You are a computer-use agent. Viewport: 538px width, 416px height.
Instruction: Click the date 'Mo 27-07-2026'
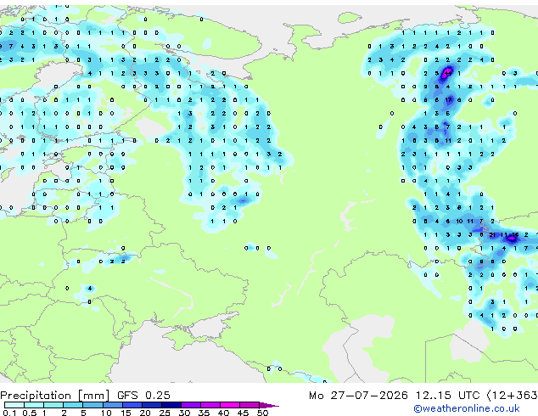coord(359,396)
